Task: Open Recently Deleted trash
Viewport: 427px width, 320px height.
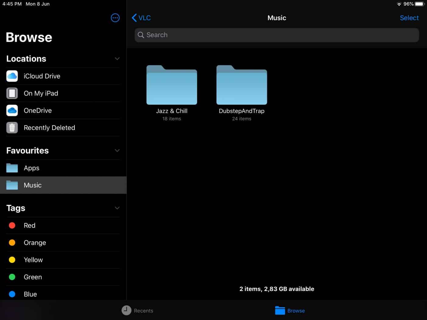Action: click(x=49, y=128)
